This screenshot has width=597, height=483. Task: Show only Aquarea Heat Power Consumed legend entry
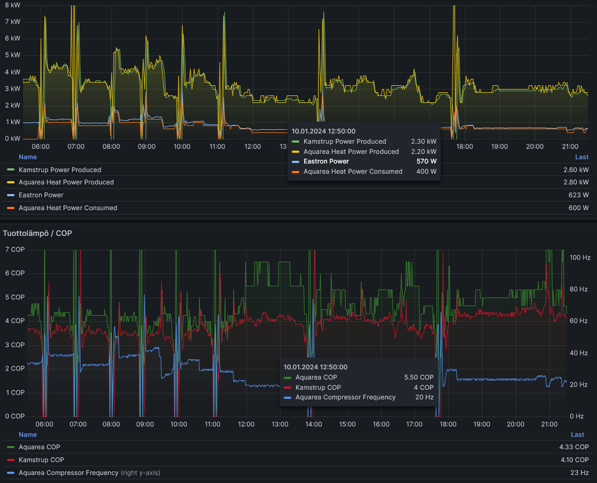(x=67, y=208)
